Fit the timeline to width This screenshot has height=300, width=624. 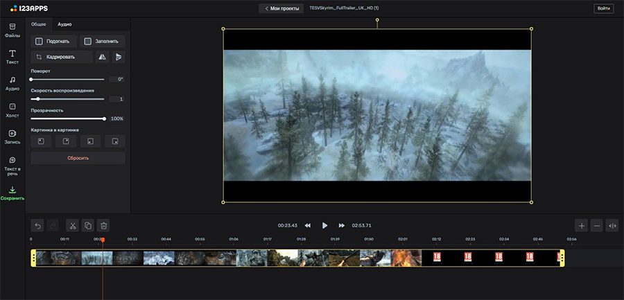point(612,226)
